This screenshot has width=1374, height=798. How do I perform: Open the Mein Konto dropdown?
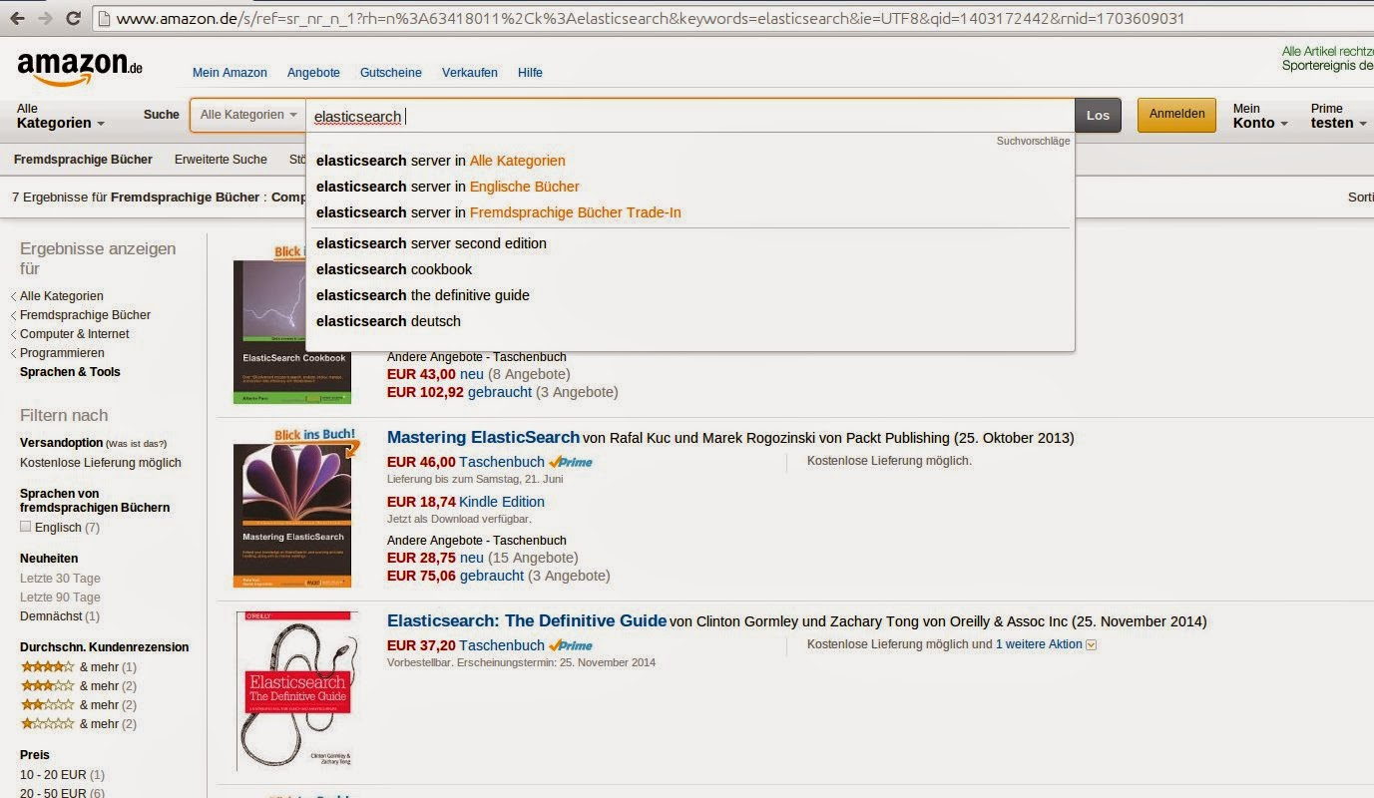coord(1260,116)
